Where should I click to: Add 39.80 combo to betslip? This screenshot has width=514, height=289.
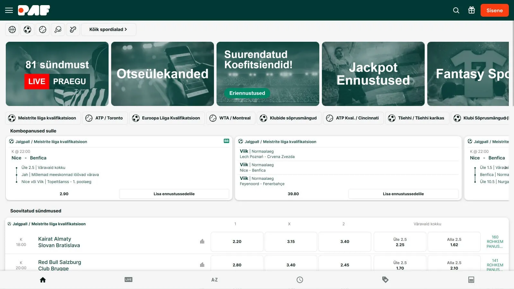pos(403,194)
